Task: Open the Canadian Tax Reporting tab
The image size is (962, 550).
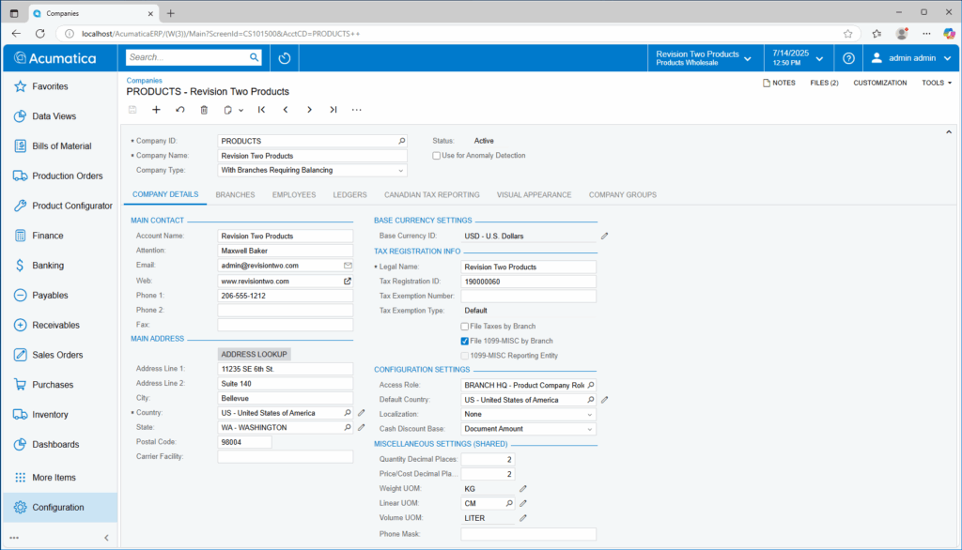Action: click(432, 195)
